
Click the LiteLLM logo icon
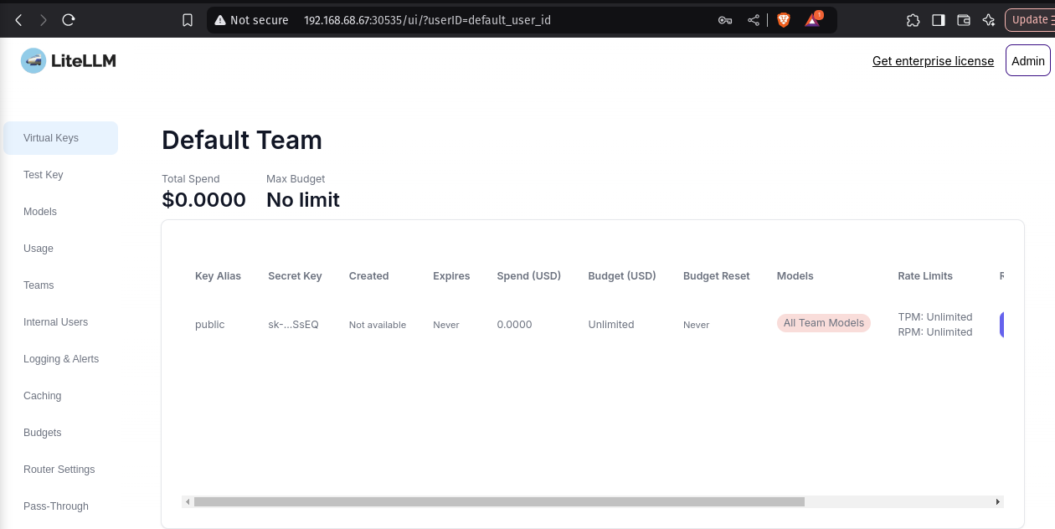click(x=33, y=60)
